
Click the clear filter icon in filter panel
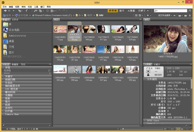click(49, 125)
